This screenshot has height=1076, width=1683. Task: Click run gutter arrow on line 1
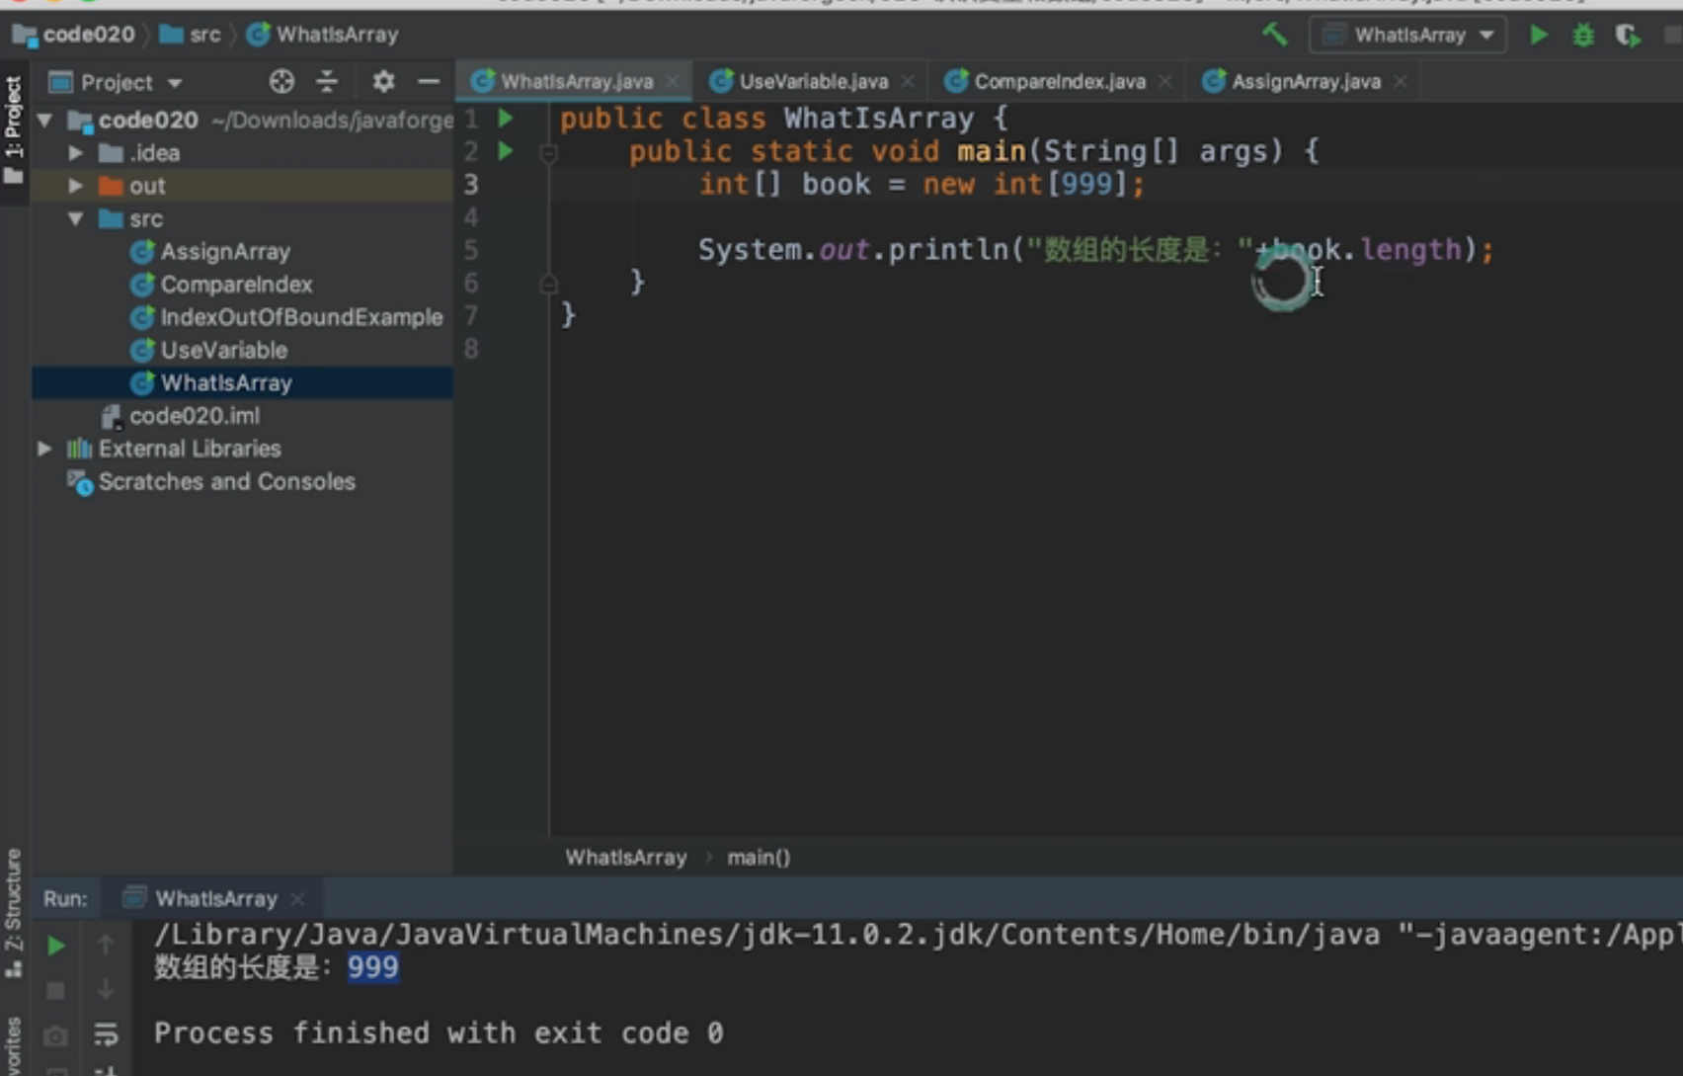point(506,119)
